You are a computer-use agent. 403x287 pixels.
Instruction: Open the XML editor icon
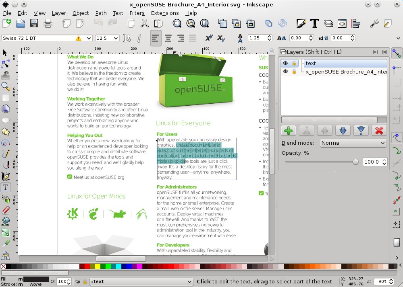coord(342,24)
